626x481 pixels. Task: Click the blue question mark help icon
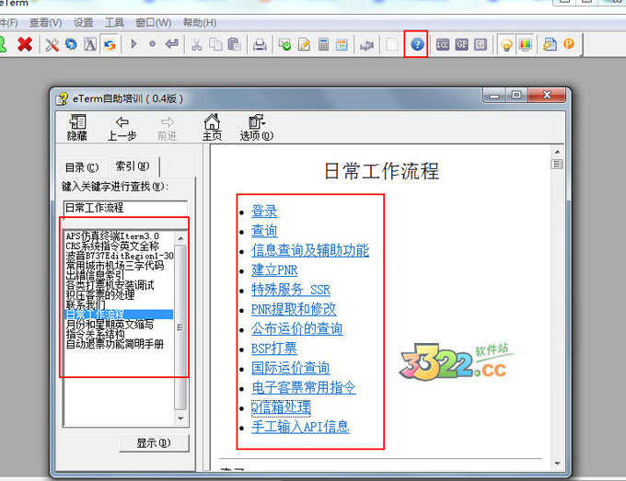coord(417,44)
